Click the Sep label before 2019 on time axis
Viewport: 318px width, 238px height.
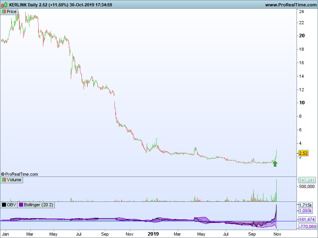pos(105,234)
